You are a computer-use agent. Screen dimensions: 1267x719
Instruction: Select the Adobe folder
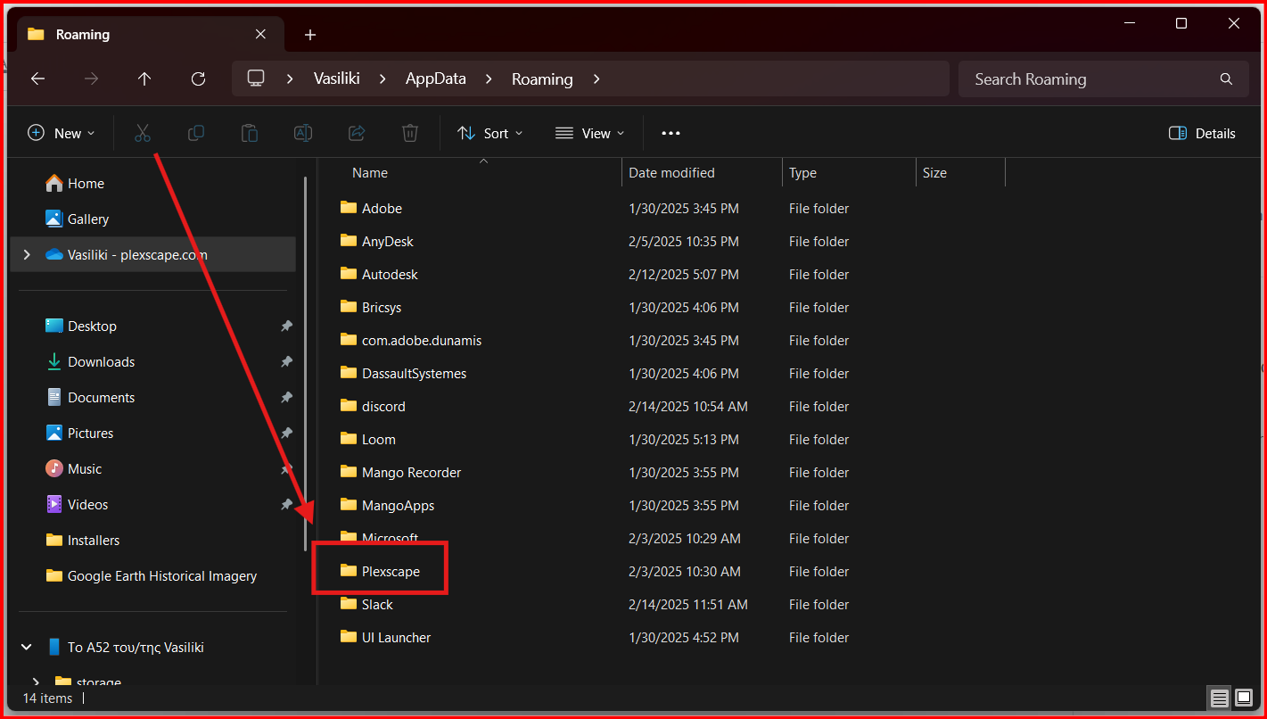click(372, 208)
